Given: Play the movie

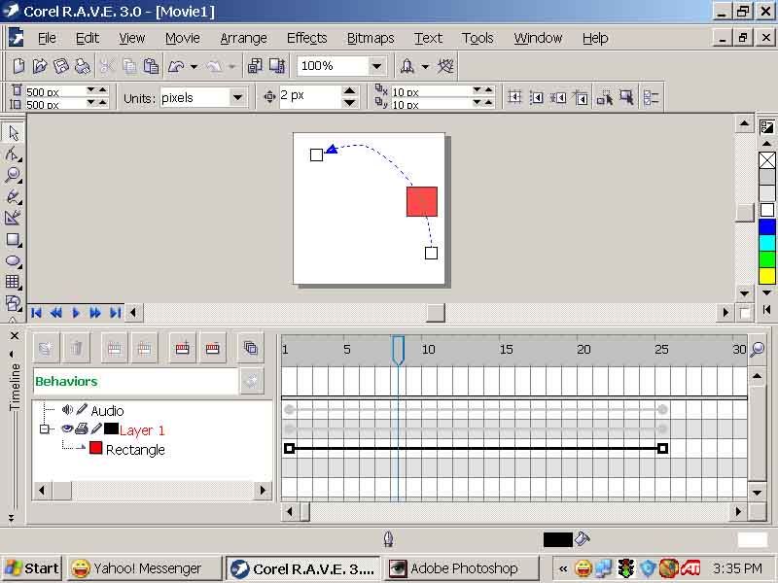Looking at the screenshot, I should pyautogui.click(x=76, y=313).
